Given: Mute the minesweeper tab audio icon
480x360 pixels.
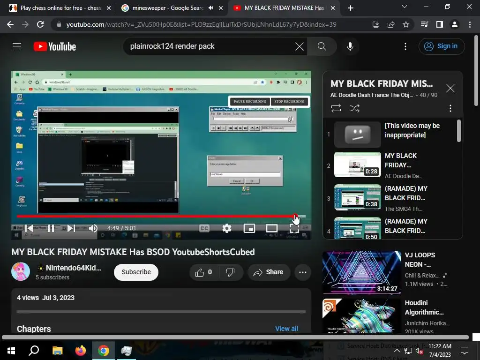Looking at the screenshot, I should click(210, 8).
